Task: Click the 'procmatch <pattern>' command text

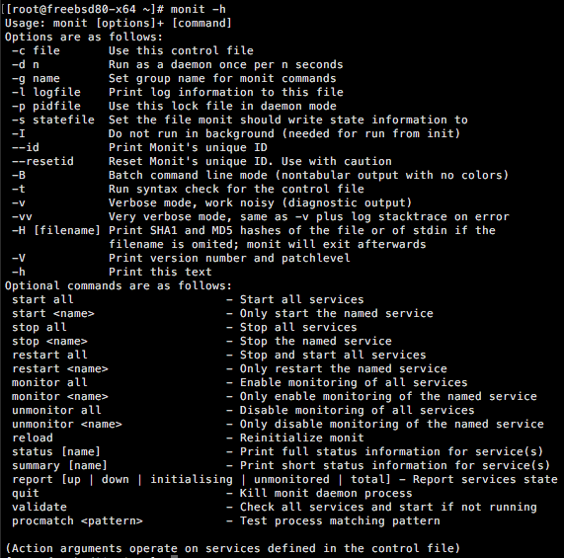Action: pos(77,521)
